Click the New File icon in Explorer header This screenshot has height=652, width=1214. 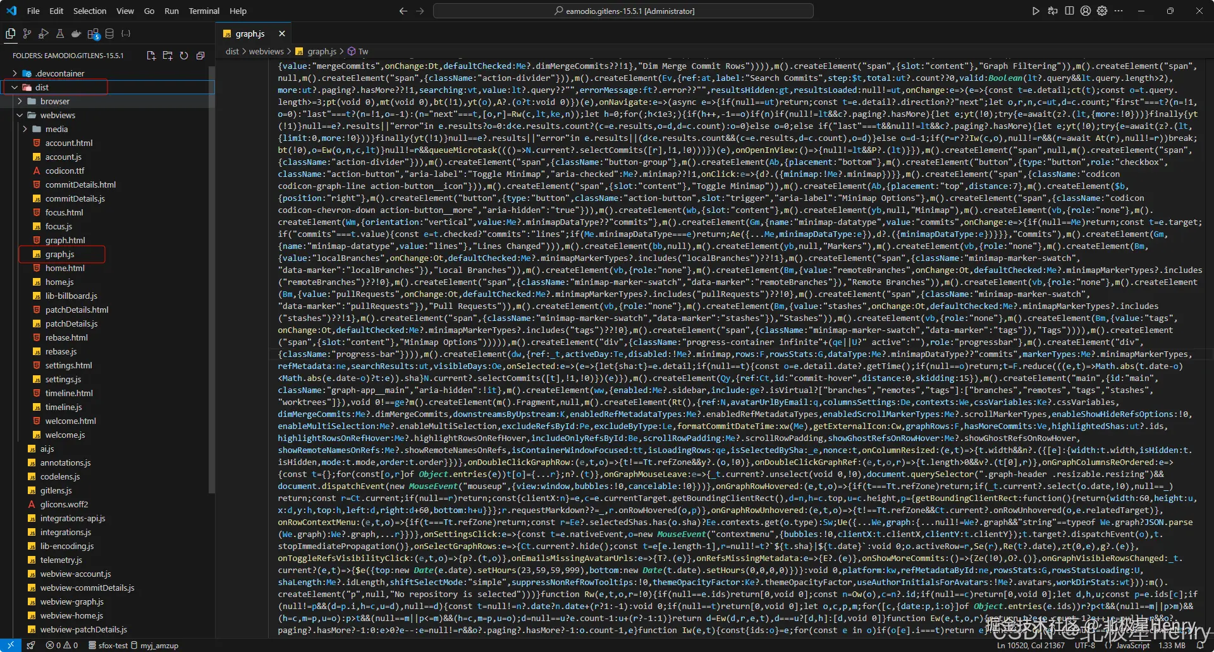coord(151,56)
